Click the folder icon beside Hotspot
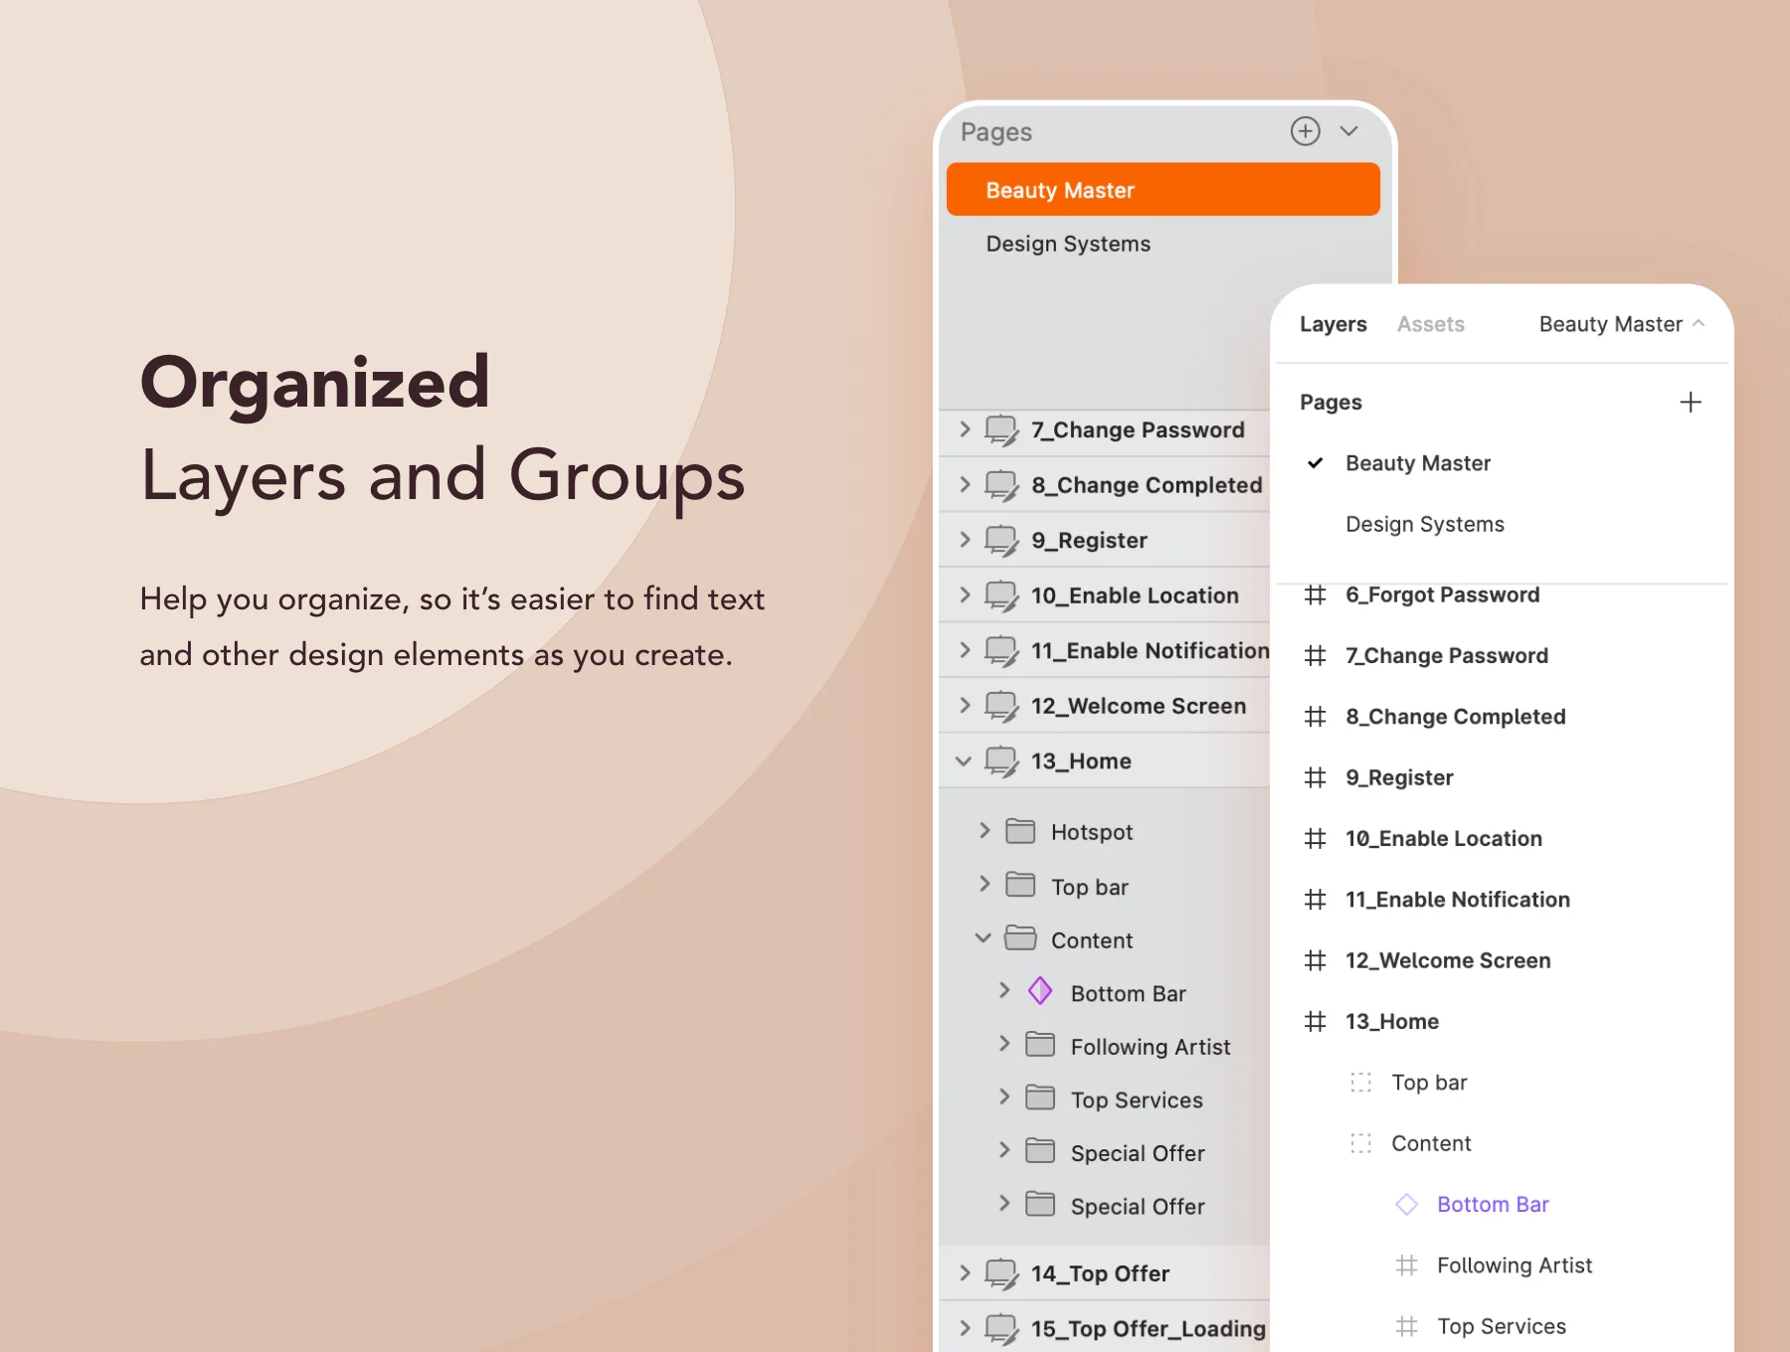Screen dimensions: 1790x1352 point(1020,830)
